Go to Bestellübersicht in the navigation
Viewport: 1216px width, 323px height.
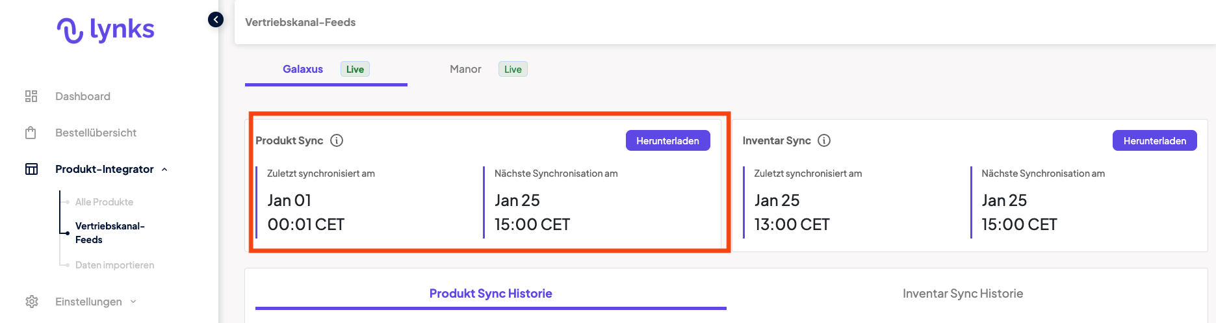[x=96, y=133]
